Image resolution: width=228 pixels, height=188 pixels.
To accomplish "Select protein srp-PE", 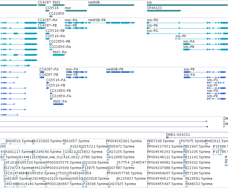I will pos(217,99).
